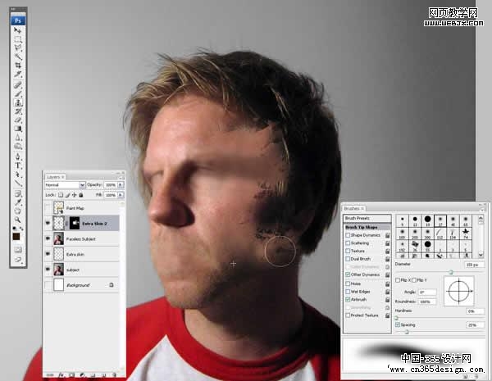Open the Fill slider arrow
Image resolution: width=492 pixels, height=381 pixels.
click(121, 195)
